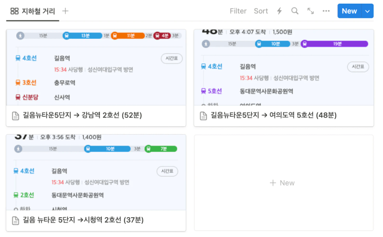383x237 pixels.
Task: Click green 7분 segment in 시청역 route bar
Action: coord(161,149)
